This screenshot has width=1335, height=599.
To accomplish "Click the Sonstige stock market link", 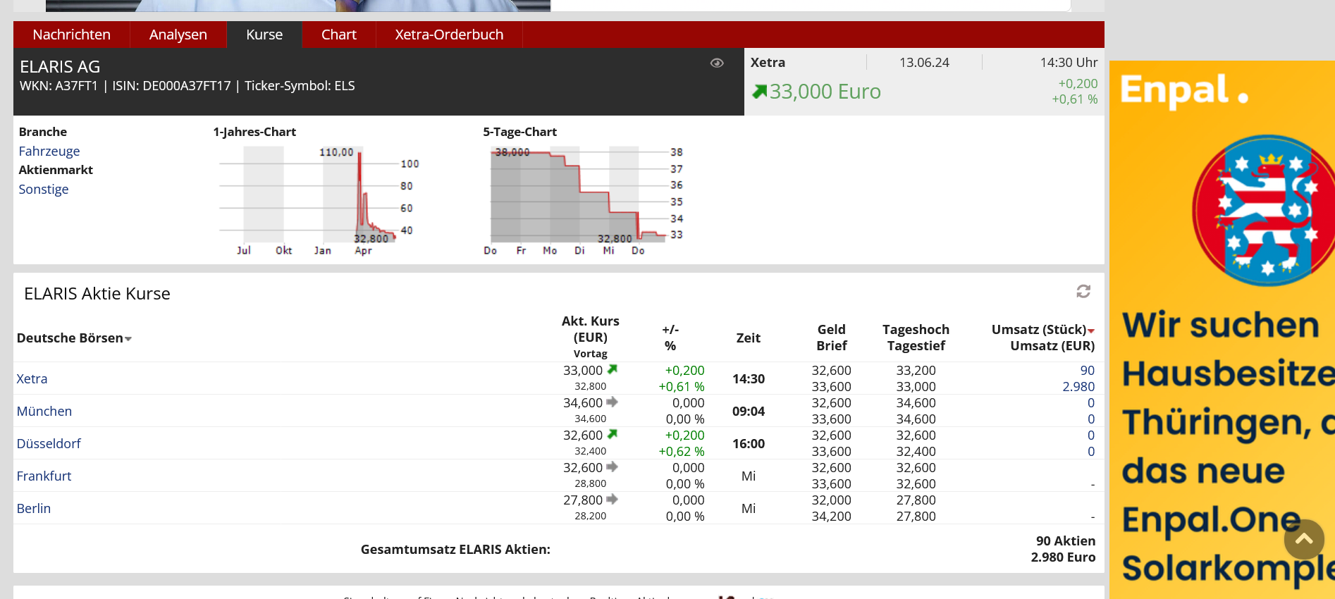I will click(x=44, y=190).
